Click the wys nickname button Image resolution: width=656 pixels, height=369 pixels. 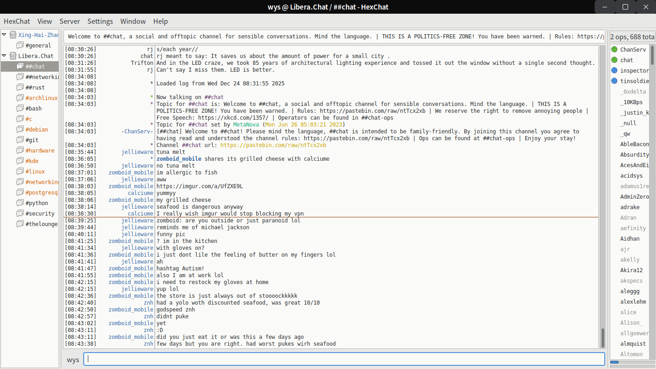click(73, 359)
